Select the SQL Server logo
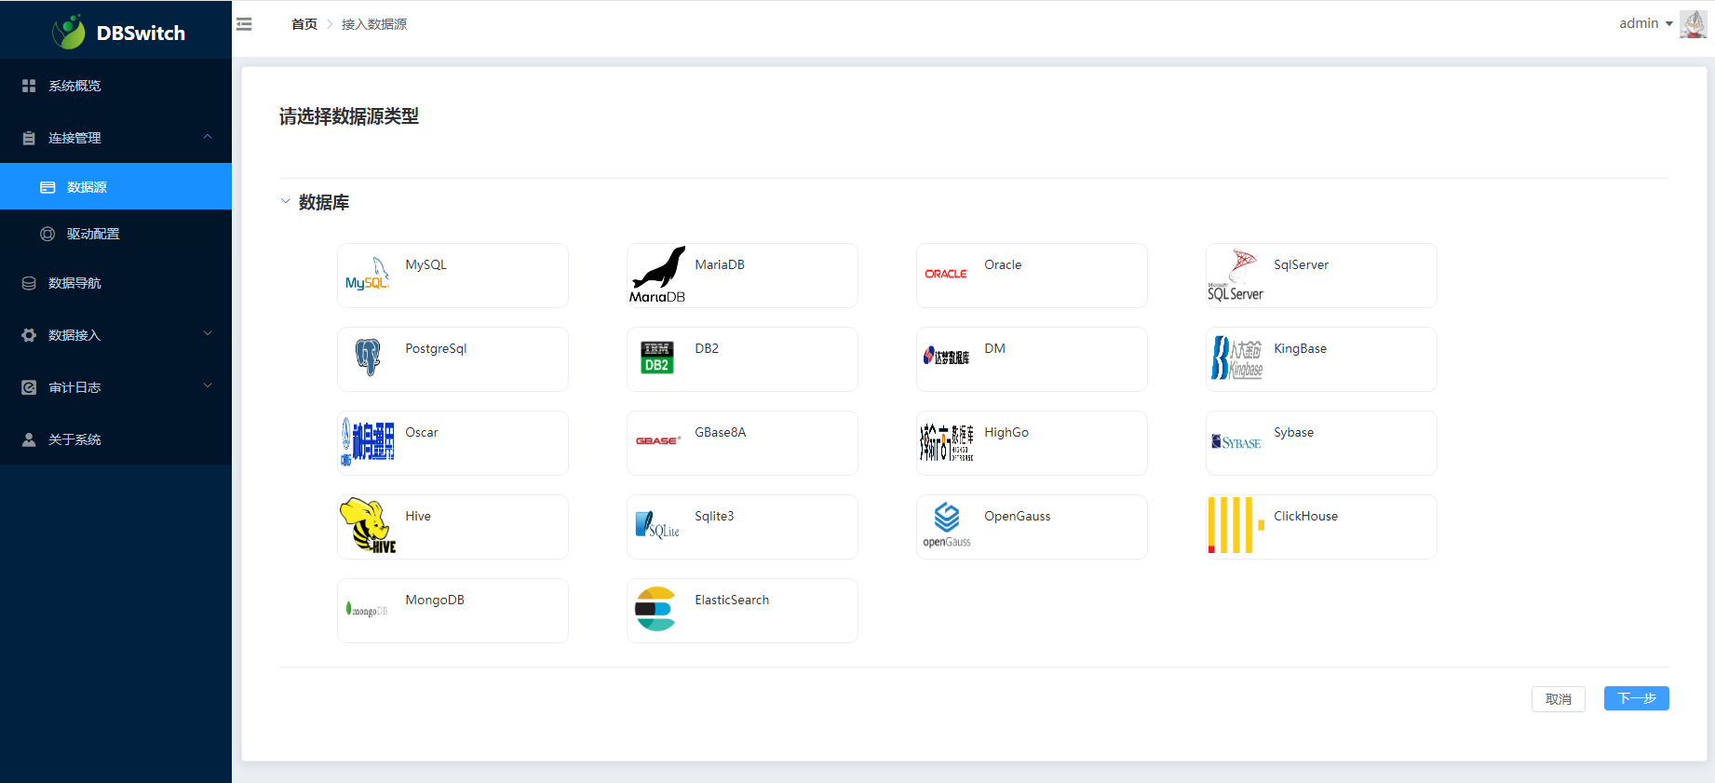 [x=1236, y=275]
